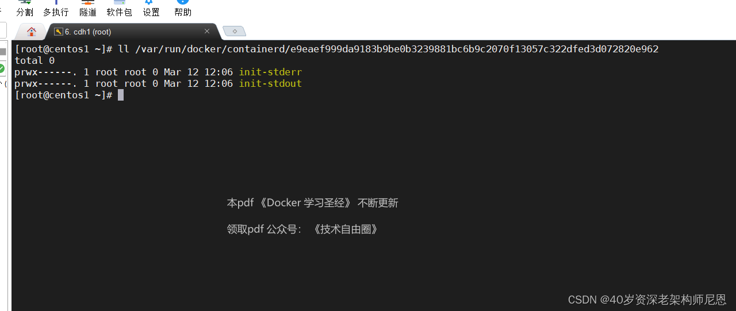Click the gray icon in left sidebar
This screenshot has width=736, height=311.
pyautogui.click(x=2, y=52)
